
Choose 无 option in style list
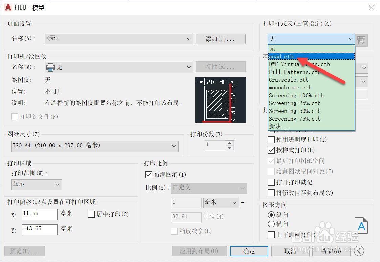tap(311, 48)
